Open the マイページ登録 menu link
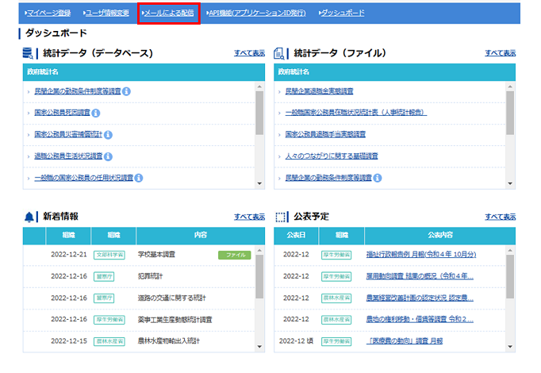This screenshot has height=373, width=541. coord(48,13)
